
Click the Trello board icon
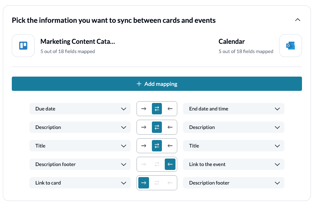23,46
